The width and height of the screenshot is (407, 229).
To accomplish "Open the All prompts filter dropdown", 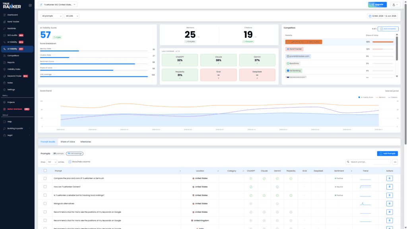I will (52, 16).
